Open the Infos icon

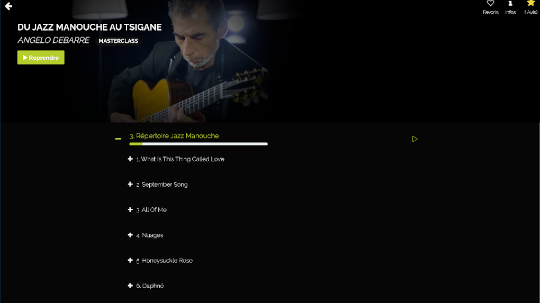click(510, 4)
